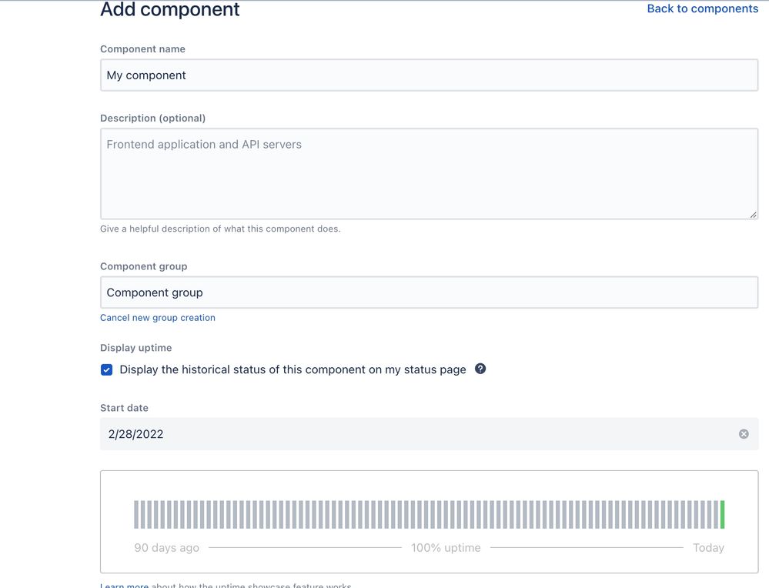Click the '90 days ago' label
This screenshot has height=588, width=769.
(166, 548)
